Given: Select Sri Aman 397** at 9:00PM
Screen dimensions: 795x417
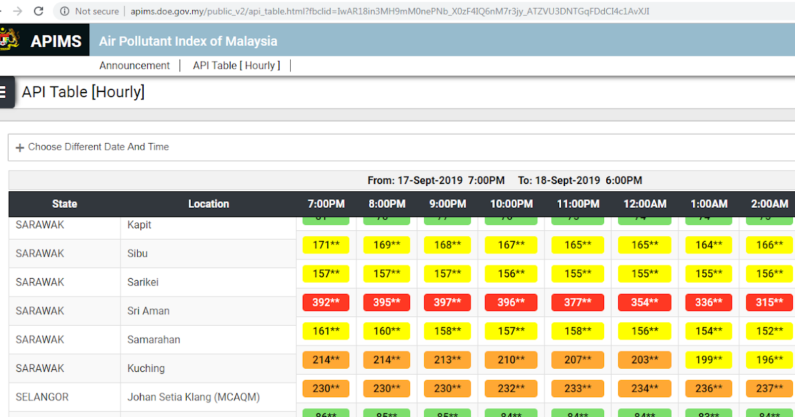Looking at the screenshot, I should [447, 302].
